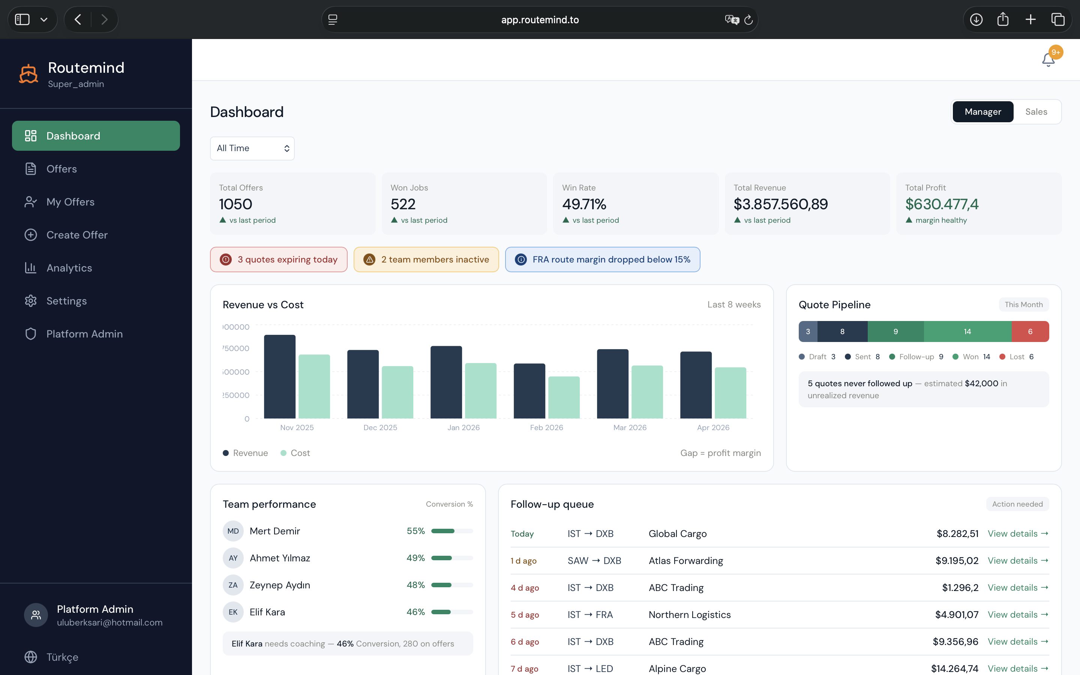View details for Northern Logistics follow-up
The height and width of the screenshot is (675, 1080).
click(1018, 615)
